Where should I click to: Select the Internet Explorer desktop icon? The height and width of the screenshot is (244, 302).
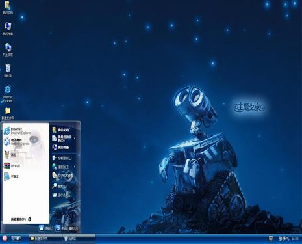[x=8, y=94]
